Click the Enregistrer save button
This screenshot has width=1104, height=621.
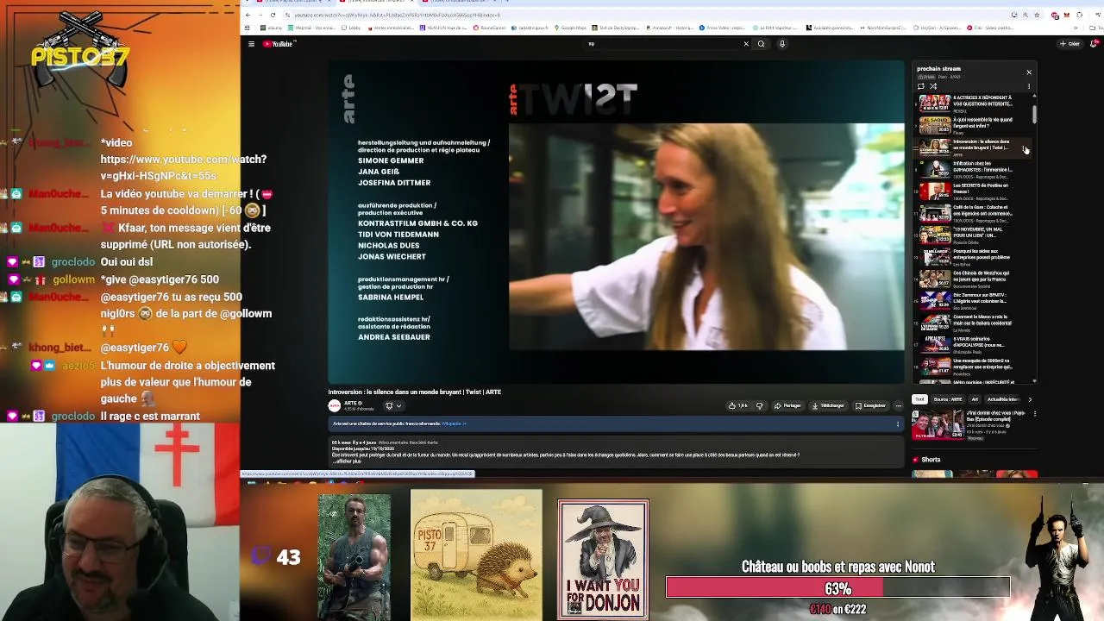tap(870, 405)
